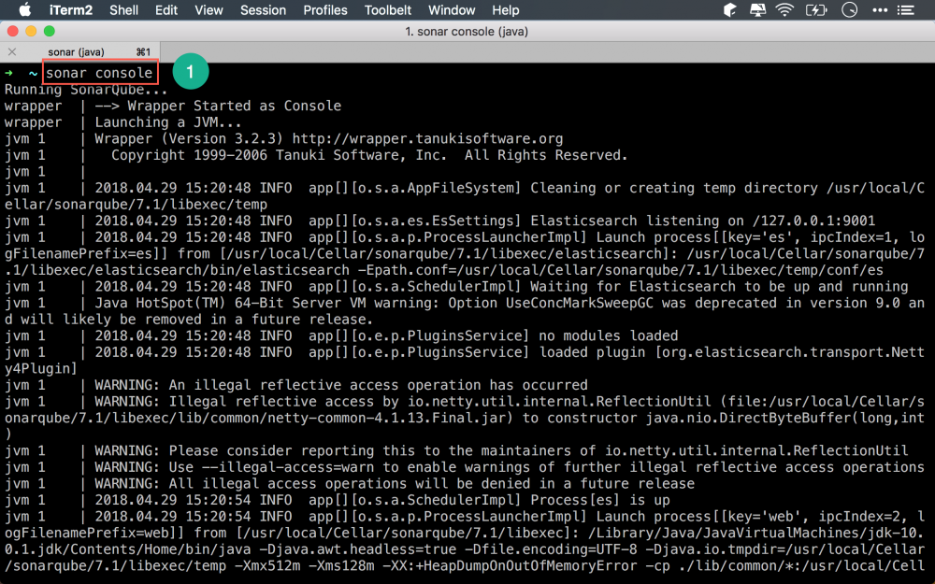The image size is (935, 584).
Task: Open the Notification Center list icon
Action: pyautogui.click(x=906, y=10)
